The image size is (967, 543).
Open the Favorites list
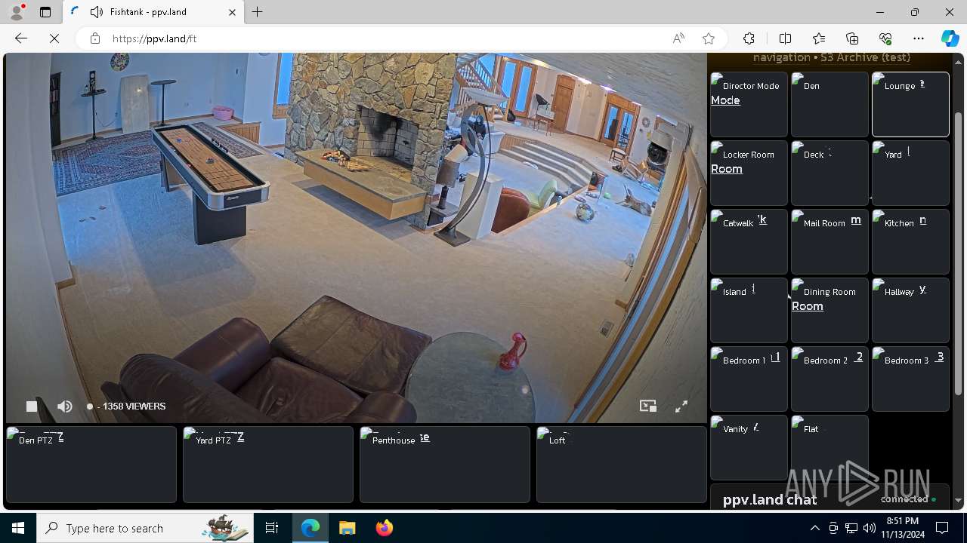pyautogui.click(x=819, y=38)
